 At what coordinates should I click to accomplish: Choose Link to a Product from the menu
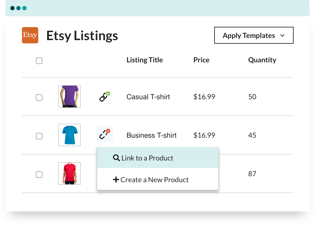click(147, 157)
